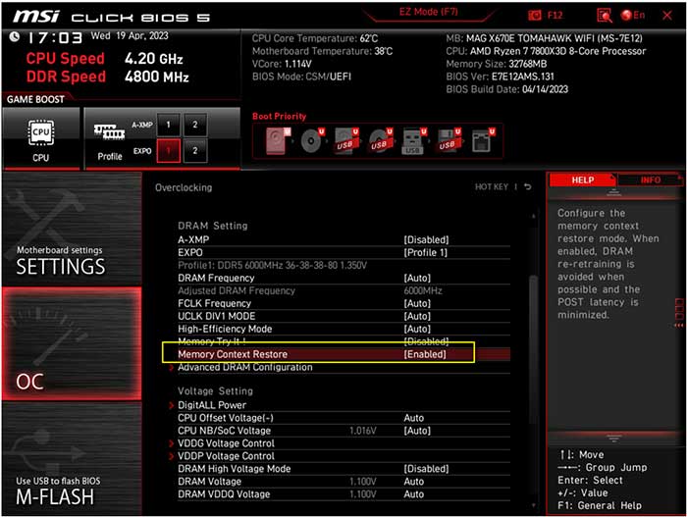Select the USB hard disk boot icon
This screenshot has width=687, height=517.
tap(346, 141)
